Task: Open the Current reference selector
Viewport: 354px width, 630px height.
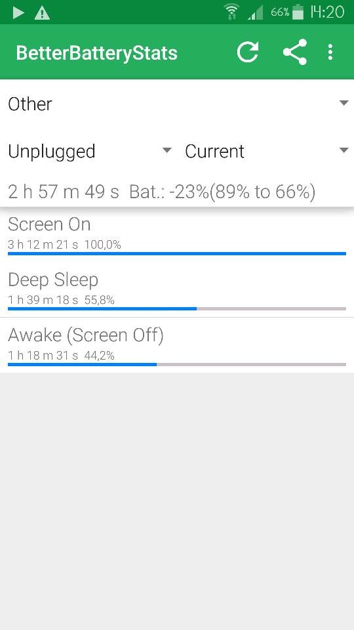Action: [266, 151]
